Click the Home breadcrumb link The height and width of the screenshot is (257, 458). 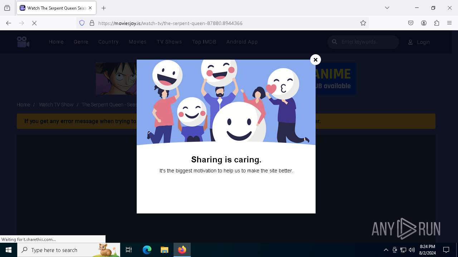23,105
